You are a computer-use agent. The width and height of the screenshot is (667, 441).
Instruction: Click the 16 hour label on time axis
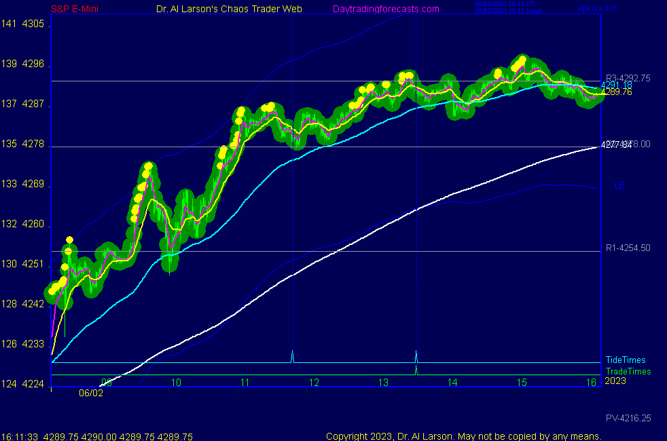[x=591, y=383]
